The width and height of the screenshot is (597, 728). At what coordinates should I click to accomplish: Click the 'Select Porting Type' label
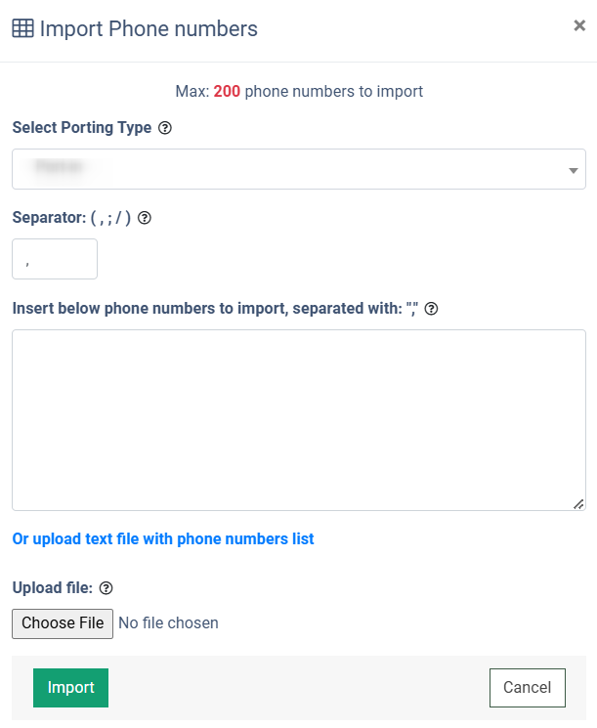click(x=82, y=128)
